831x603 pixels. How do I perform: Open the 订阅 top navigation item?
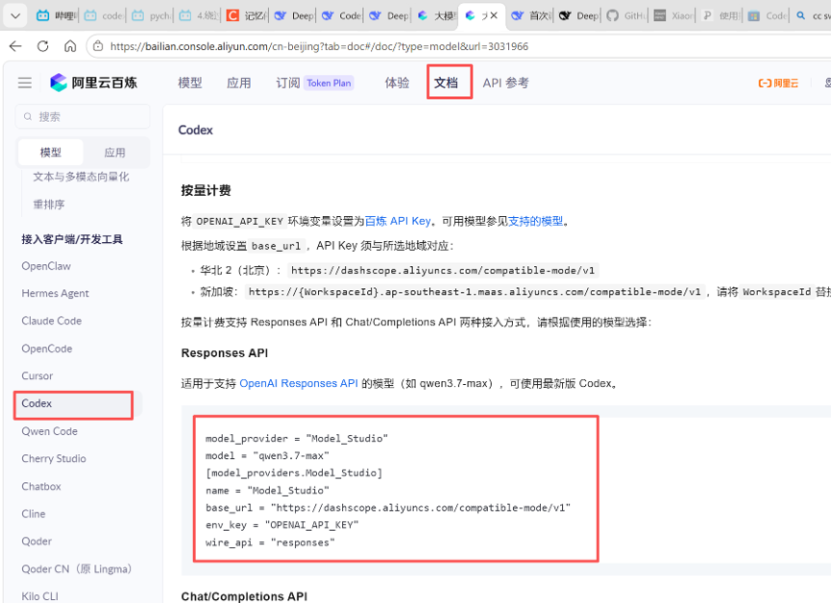[288, 83]
